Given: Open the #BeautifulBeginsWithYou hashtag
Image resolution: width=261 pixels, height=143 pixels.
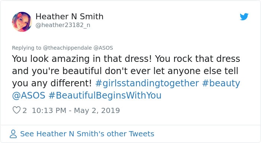Looking at the screenshot, I should [105, 95].
